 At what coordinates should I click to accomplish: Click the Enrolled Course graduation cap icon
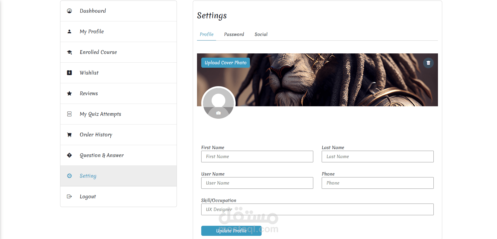coord(69,52)
